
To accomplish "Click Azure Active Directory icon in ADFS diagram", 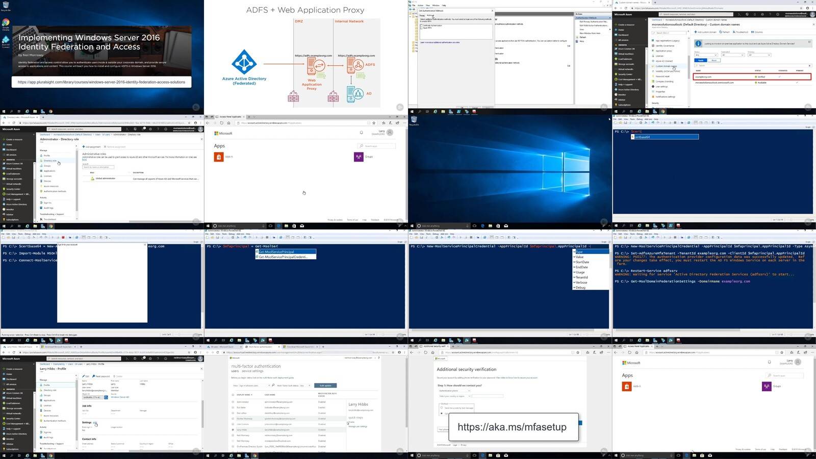I will 244,62.
